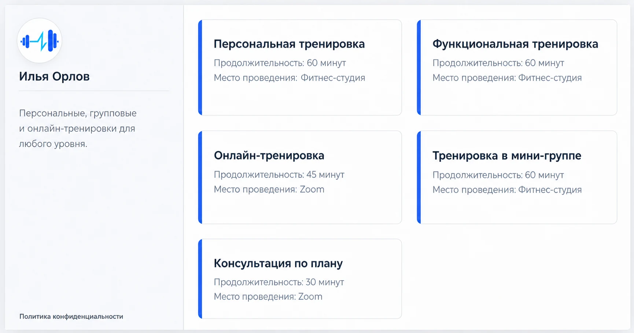The width and height of the screenshot is (634, 333).
Task: Select the Онлайн-тренировка card
Action: pyautogui.click(x=300, y=177)
